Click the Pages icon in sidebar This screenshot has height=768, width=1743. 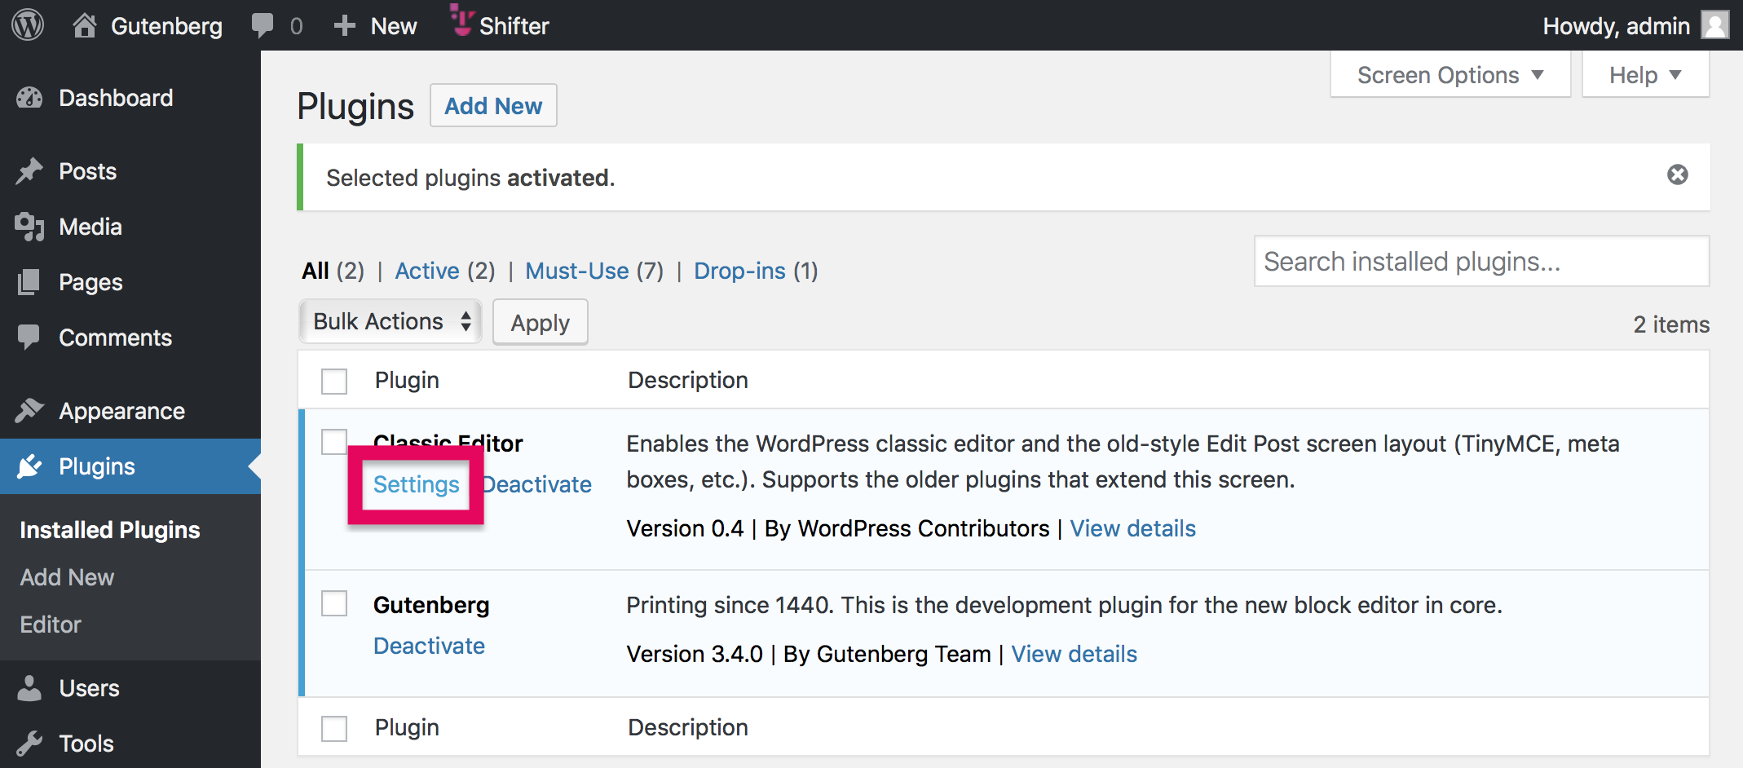click(29, 282)
